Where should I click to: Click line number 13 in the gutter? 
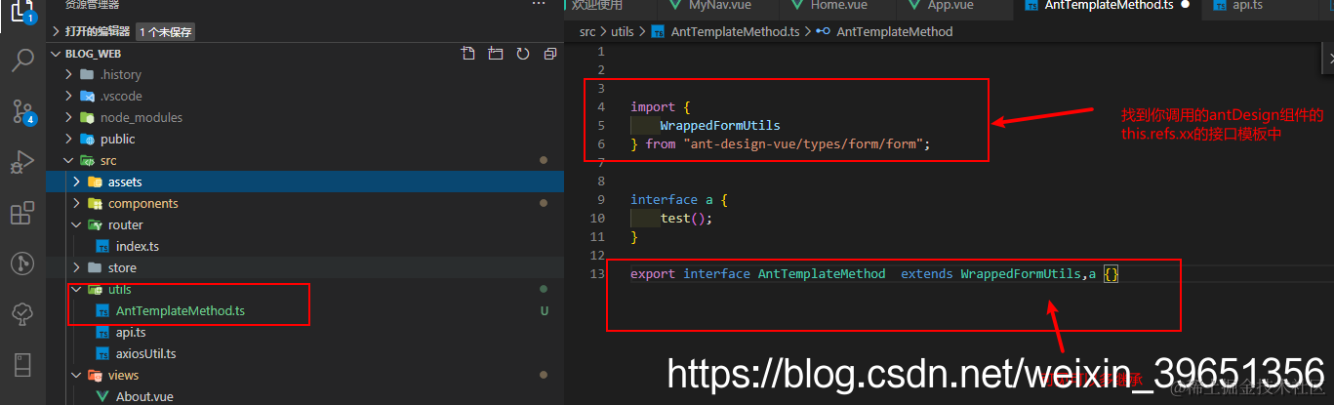pos(597,274)
